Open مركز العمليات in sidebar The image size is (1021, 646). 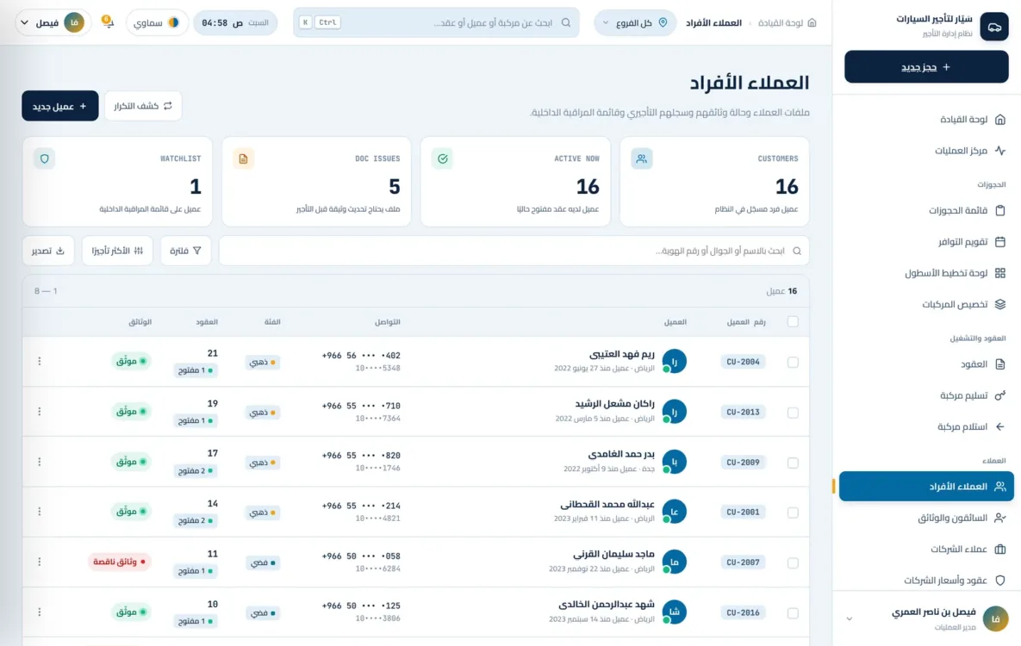coord(926,151)
